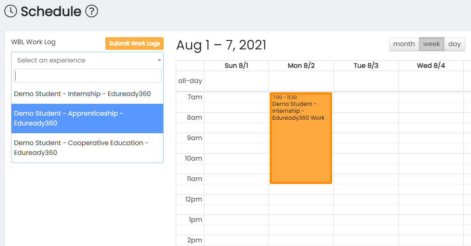
Task: Select Demo Student - Apprenticeship - Eduready360 option
Action: pos(87,118)
